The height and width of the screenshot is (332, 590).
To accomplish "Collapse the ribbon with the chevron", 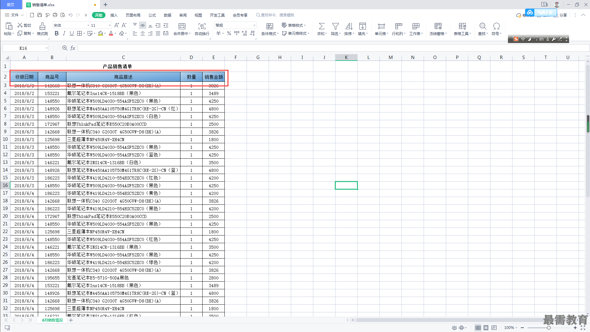I will tap(583, 15).
